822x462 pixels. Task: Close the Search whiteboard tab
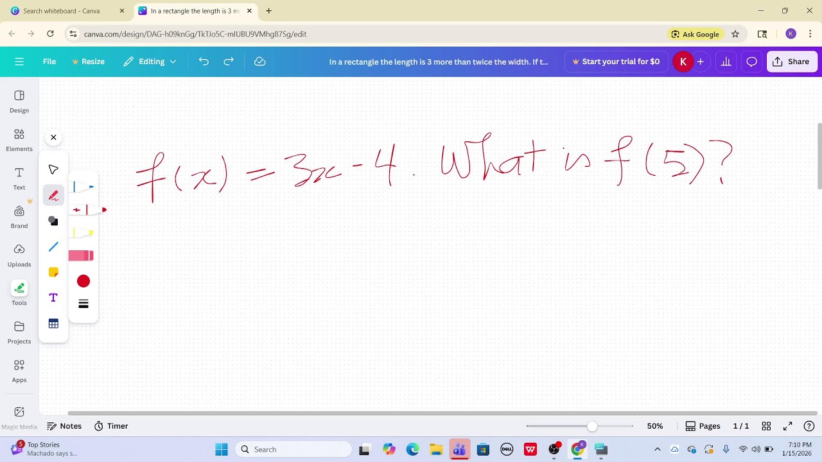point(122,11)
